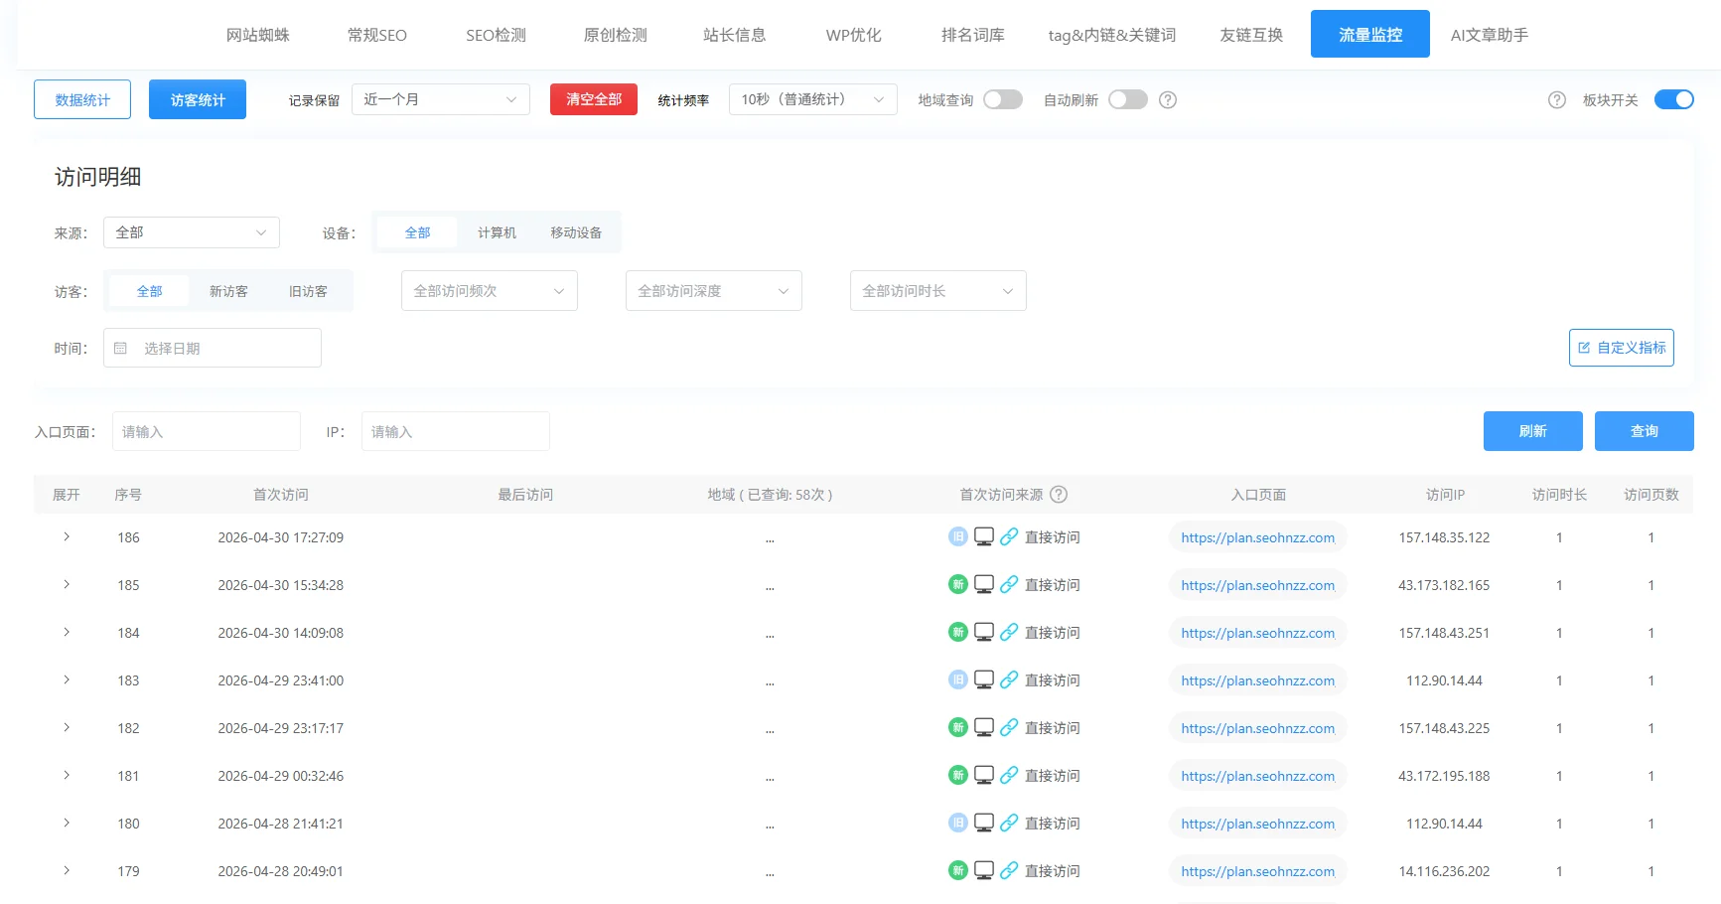
Task: Turn on the 自动刷新 switch
Action: (x=1128, y=99)
